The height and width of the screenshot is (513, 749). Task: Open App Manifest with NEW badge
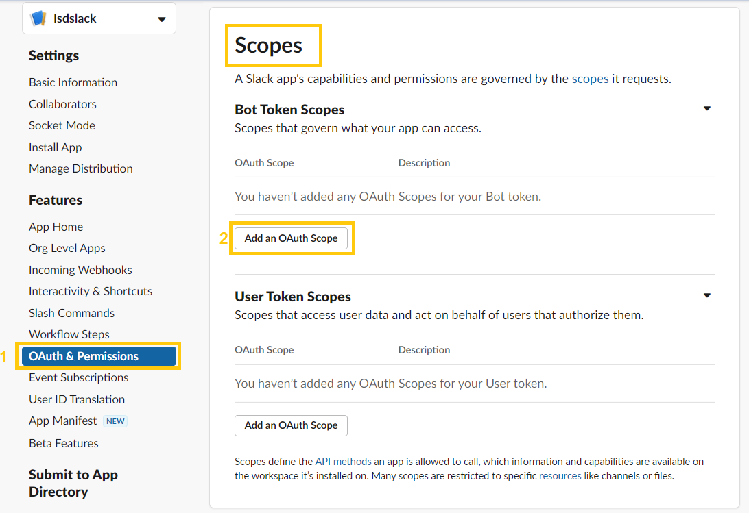coord(63,421)
